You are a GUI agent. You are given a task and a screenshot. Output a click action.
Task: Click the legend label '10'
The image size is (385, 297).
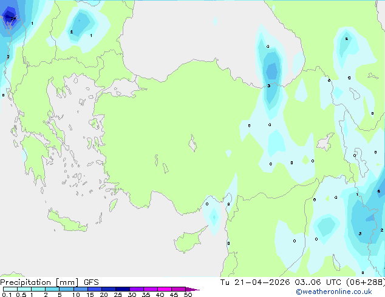click(x=76, y=295)
